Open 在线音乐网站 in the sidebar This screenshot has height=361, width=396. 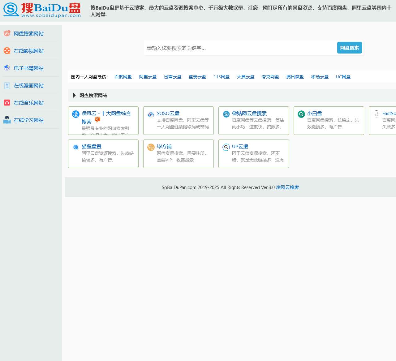click(x=29, y=103)
